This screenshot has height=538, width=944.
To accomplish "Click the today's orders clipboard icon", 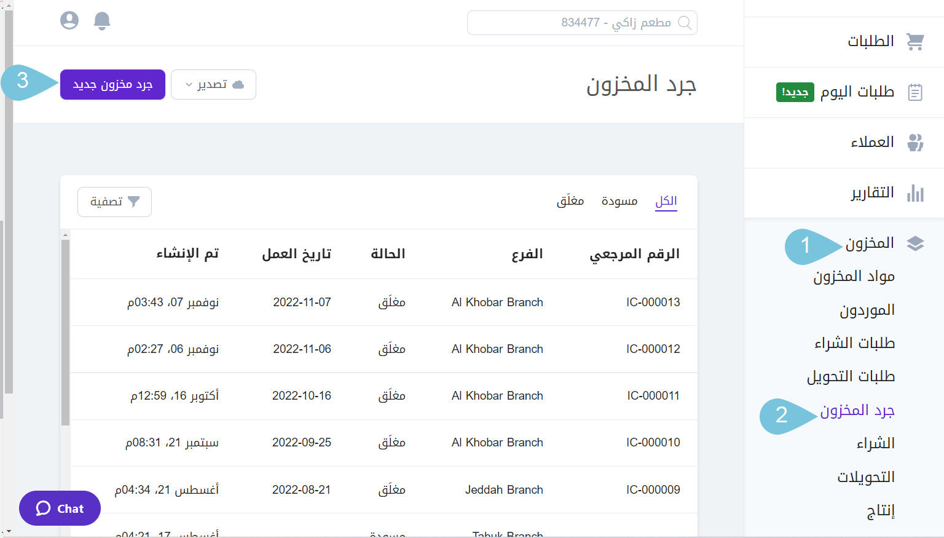I will tap(916, 92).
